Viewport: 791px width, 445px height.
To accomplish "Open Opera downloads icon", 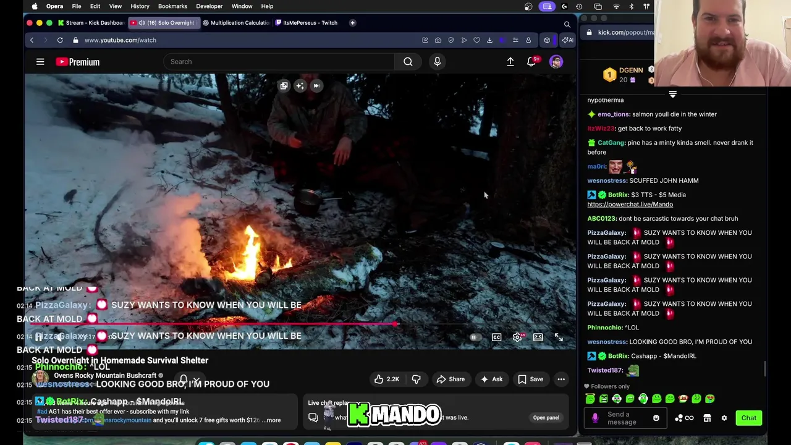I will click(489, 40).
